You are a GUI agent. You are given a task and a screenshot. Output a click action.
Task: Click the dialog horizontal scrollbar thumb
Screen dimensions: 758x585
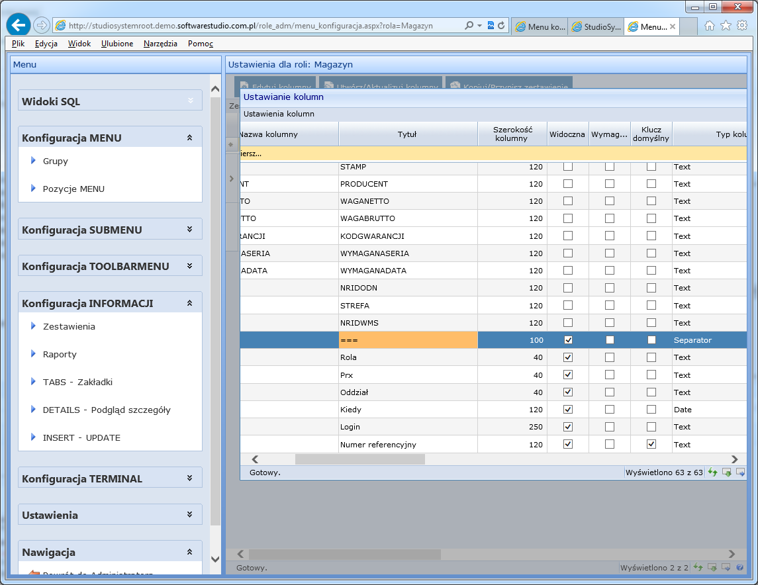(x=359, y=459)
